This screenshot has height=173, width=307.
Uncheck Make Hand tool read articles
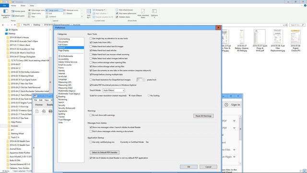tap(91, 50)
